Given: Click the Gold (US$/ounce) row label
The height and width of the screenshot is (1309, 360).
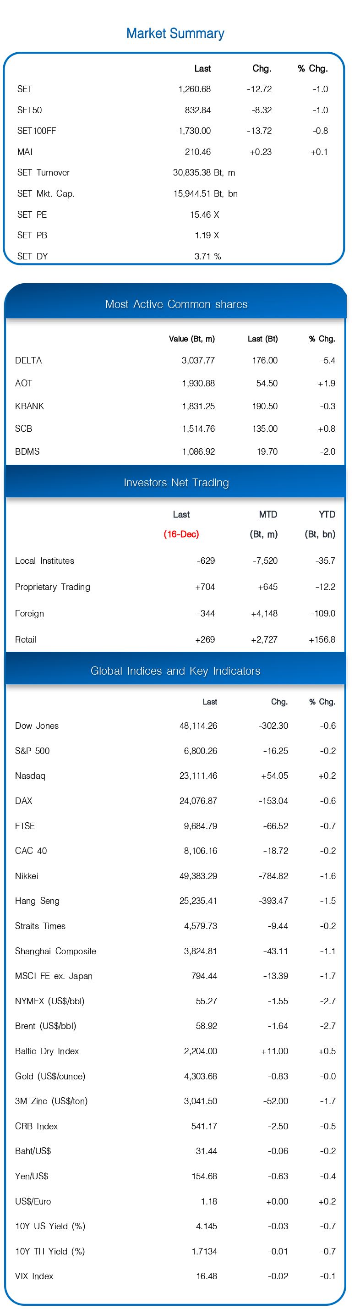Looking at the screenshot, I should point(50,1076).
